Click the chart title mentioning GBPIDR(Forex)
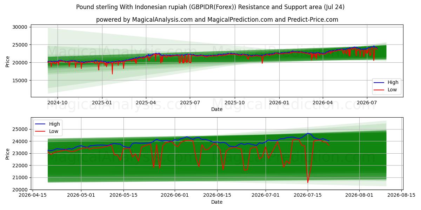 click(210, 7)
